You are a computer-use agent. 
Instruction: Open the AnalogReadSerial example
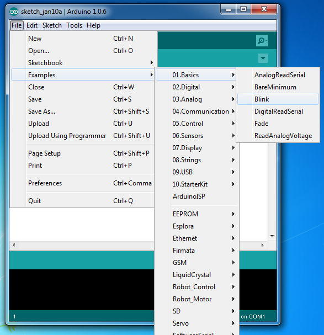278,75
